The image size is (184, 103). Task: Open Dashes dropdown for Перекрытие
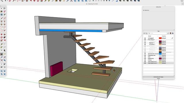click(x=164, y=55)
